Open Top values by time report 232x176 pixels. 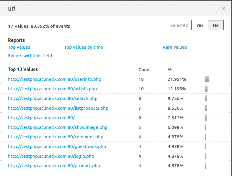coord(84,47)
